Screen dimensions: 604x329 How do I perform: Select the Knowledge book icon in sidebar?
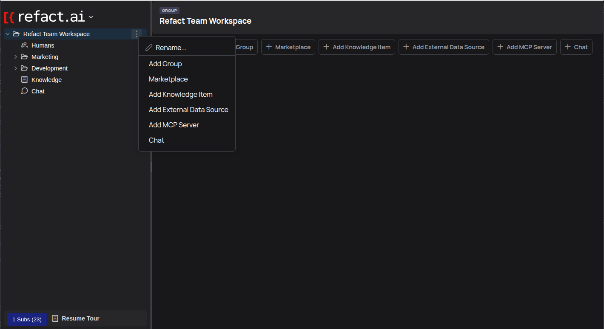(24, 79)
